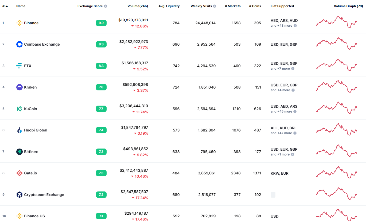Click Gate.io's # Coins value 1371
This screenshot has height=224, width=366.
(x=257, y=173)
